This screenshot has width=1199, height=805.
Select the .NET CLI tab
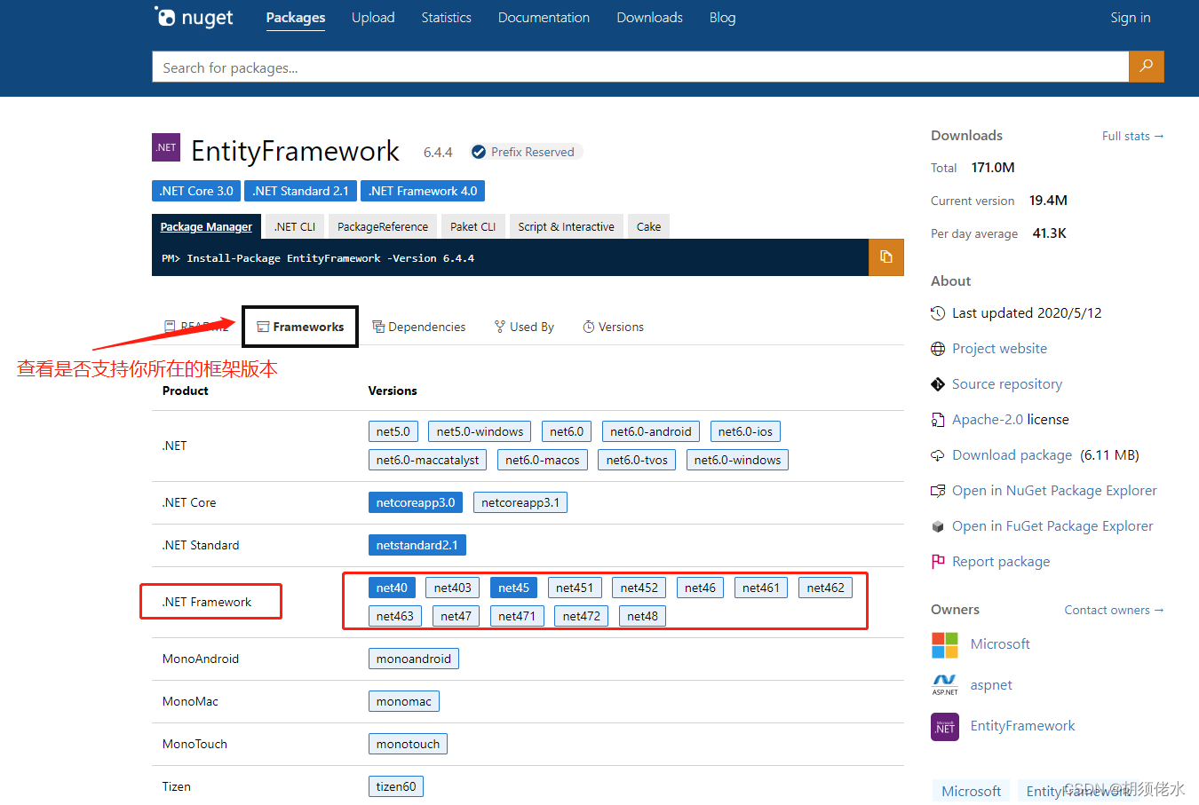tap(294, 226)
